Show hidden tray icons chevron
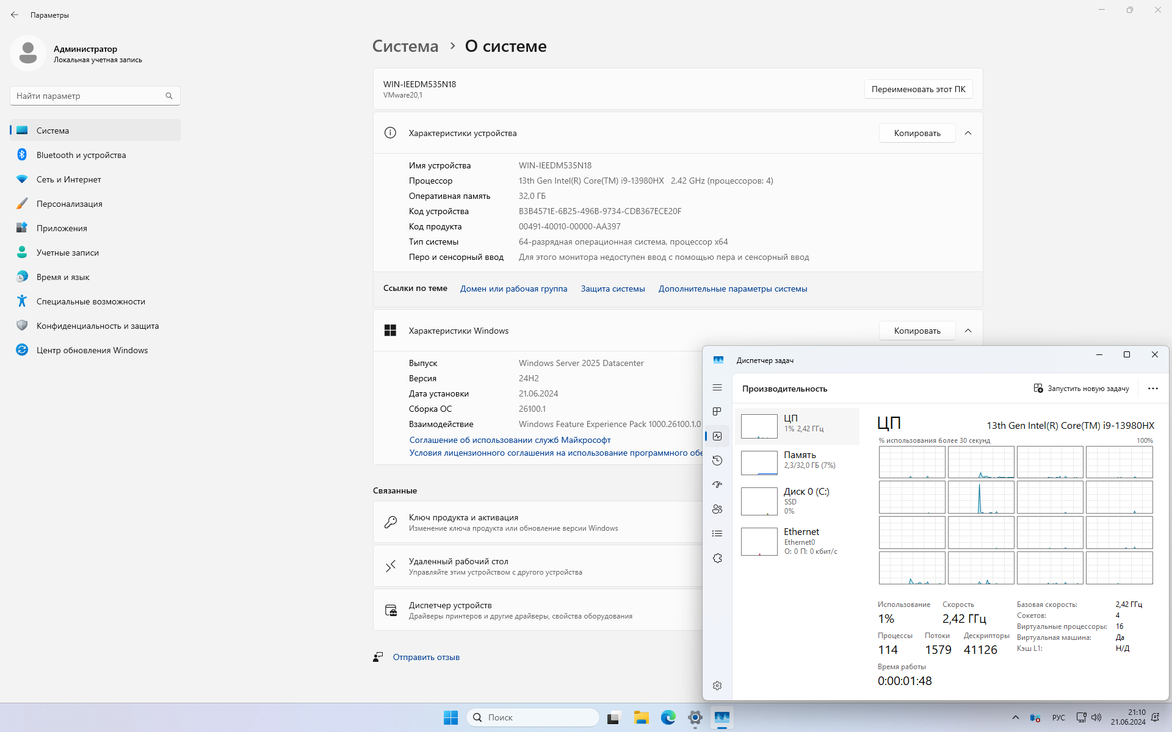1172x732 pixels. pyautogui.click(x=1015, y=717)
